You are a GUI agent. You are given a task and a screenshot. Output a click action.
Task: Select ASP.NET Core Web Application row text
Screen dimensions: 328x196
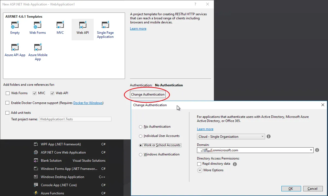click(63, 152)
